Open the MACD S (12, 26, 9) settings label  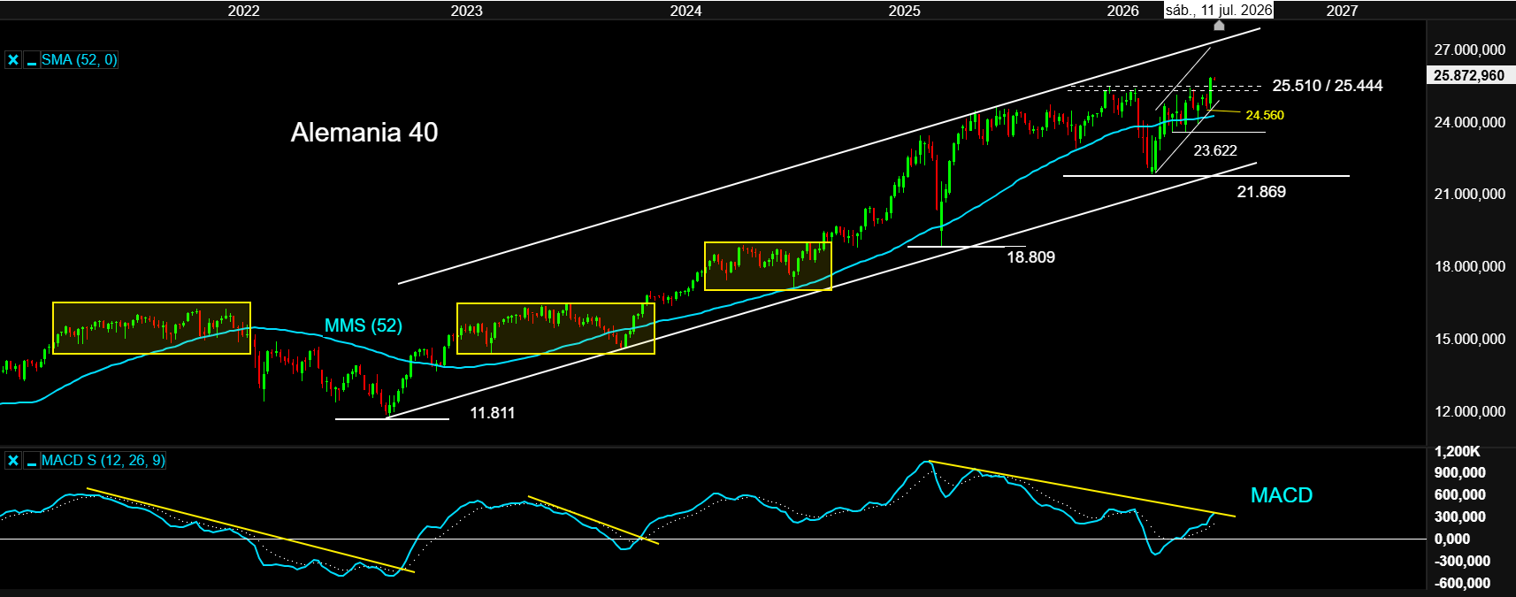coord(103,461)
